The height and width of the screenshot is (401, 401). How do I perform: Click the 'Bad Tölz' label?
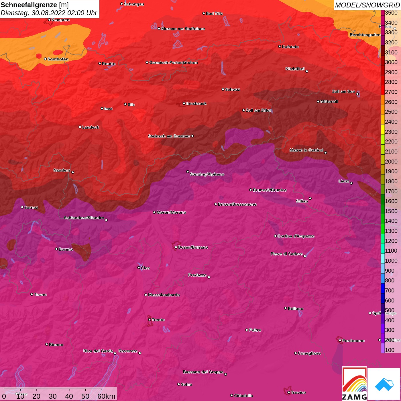point(214,13)
